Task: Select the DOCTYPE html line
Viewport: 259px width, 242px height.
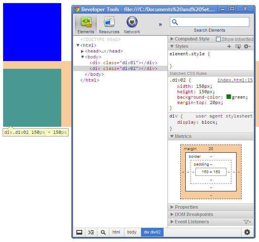Action: [100, 39]
